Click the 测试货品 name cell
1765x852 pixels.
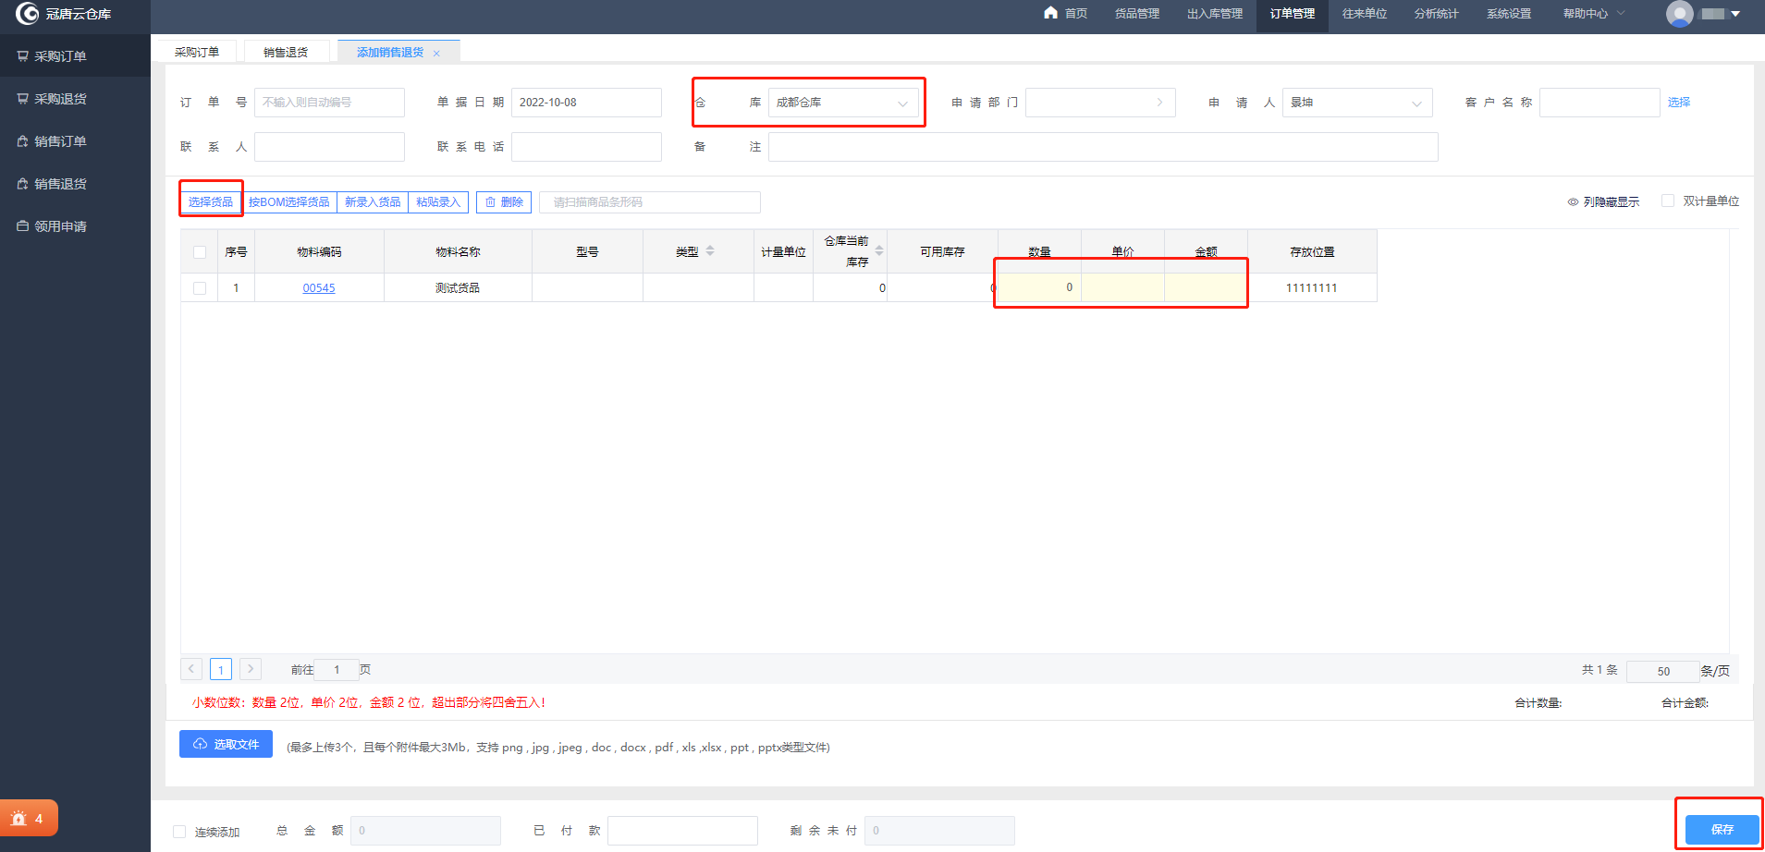coord(458,288)
